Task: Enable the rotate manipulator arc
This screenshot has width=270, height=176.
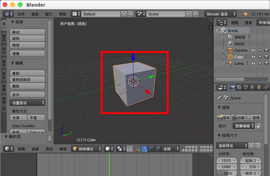Action: tap(151, 149)
